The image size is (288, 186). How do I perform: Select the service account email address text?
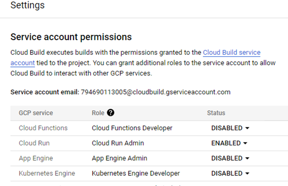point(156,92)
